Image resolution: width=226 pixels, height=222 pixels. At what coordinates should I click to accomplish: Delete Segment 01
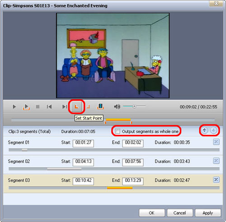pos(216,142)
